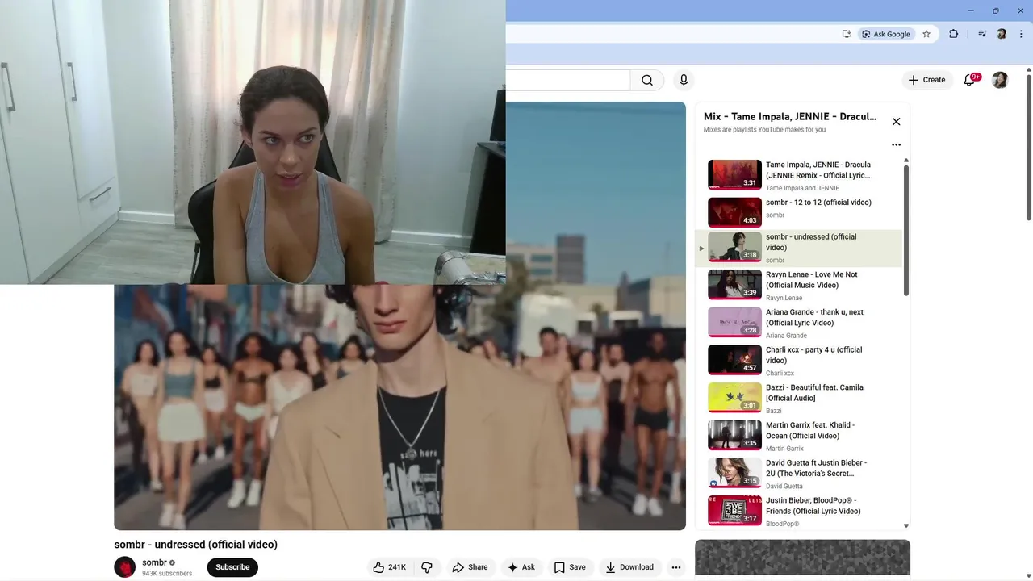The height and width of the screenshot is (581, 1033).
Task: Click Bazzi yellow thumbnail
Action: [734, 398]
